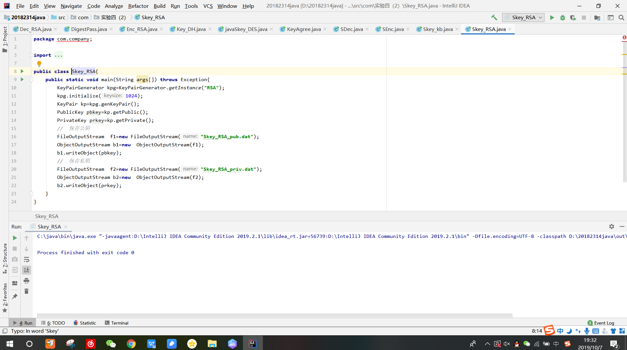This screenshot has width=627, height=350.
Task: Print console output using printer icon
Action: [26, 281]
